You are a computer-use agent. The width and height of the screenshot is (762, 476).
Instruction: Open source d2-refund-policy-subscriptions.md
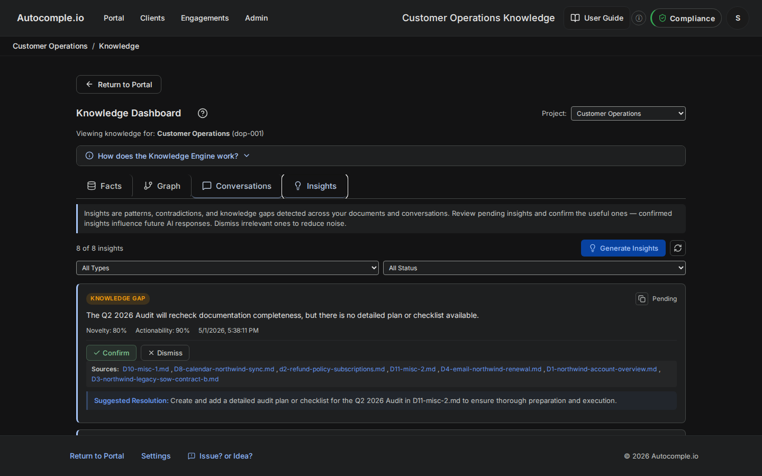[x=332, y=369]
